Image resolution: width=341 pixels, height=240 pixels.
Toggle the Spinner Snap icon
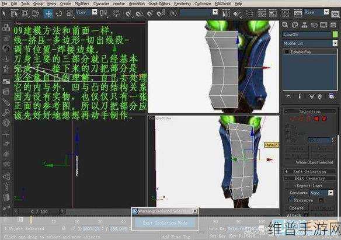(x=161, y=13)
